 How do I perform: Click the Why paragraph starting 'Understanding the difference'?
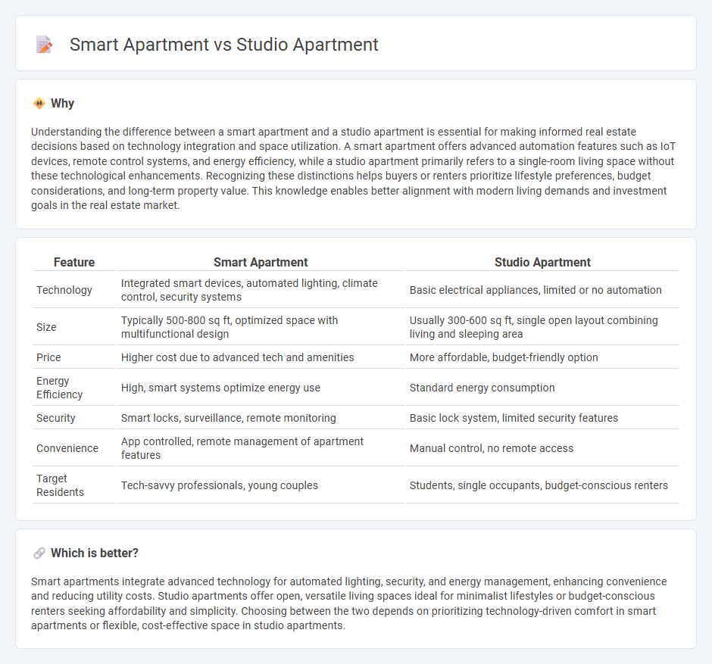[x=353, y=168]
